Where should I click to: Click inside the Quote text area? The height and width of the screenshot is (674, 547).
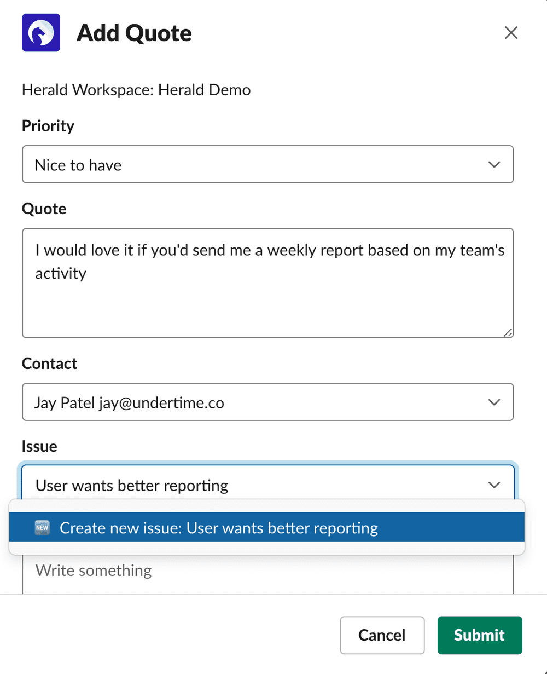pyautogui.click(x=268, y=283)
